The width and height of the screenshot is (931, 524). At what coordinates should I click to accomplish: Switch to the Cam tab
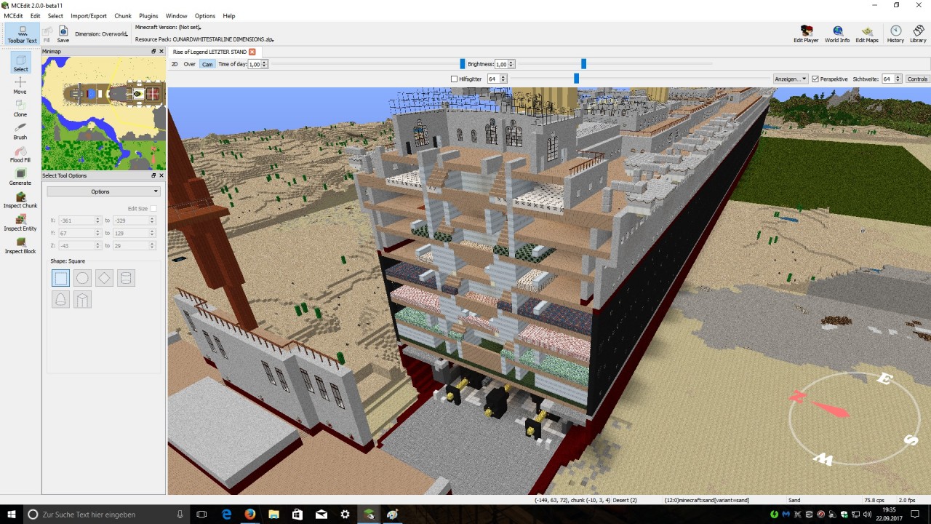[x=207, y=64]
